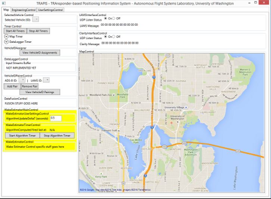Click the Remove Pair button
Screen dimensions: 271x199
pos(29,86)
